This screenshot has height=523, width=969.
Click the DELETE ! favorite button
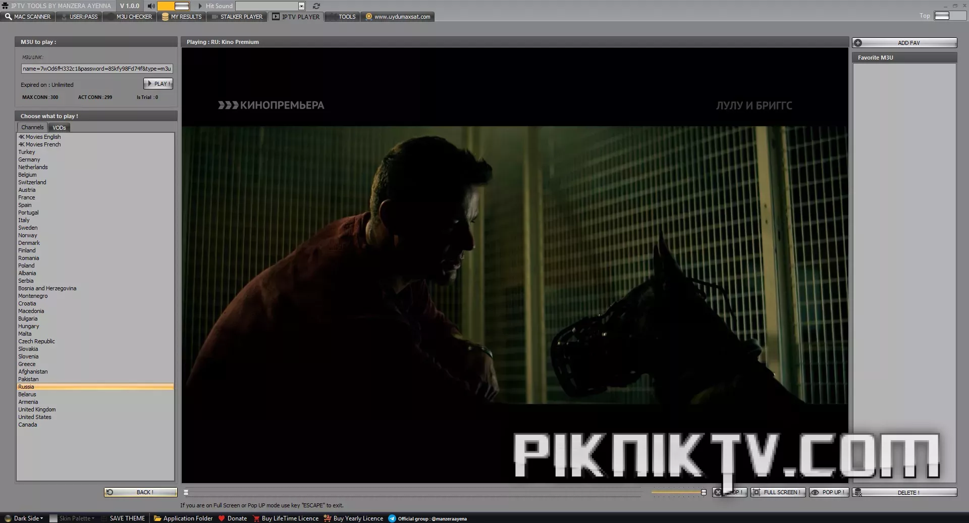point(904,493)
